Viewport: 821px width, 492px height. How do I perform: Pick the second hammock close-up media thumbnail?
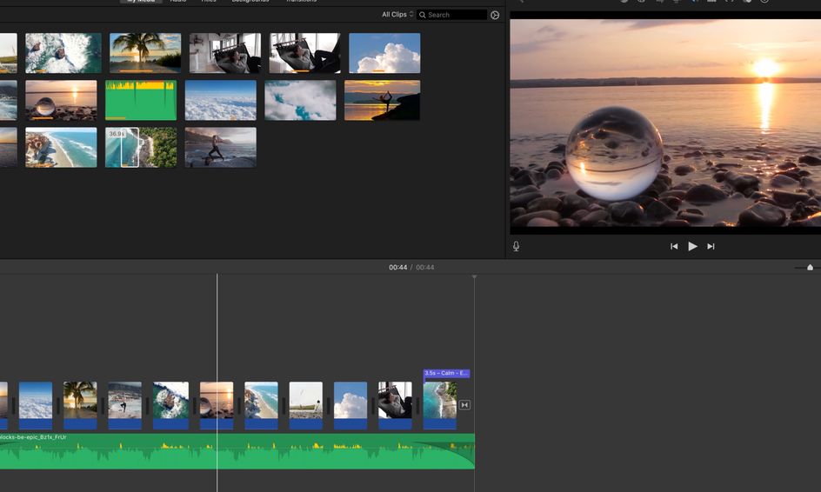tap(304, 53)
